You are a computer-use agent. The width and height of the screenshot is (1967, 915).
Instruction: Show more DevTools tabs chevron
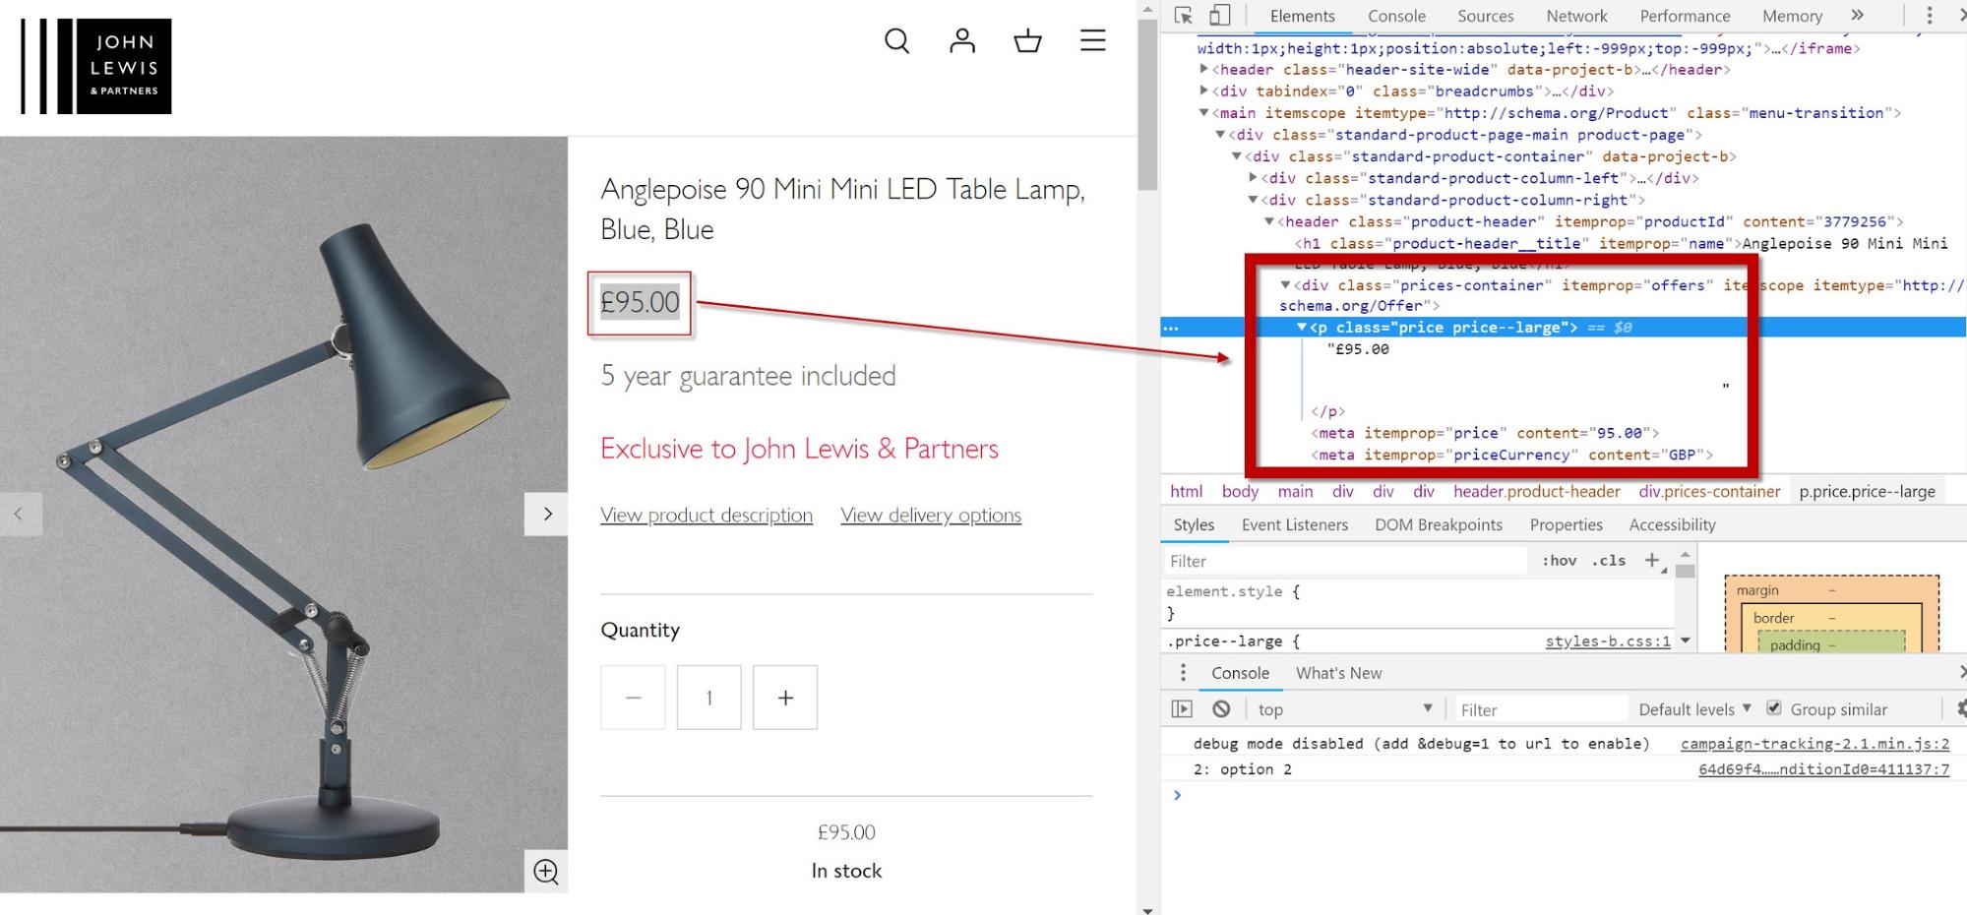pyautogui.click(x=1857, y=15)
